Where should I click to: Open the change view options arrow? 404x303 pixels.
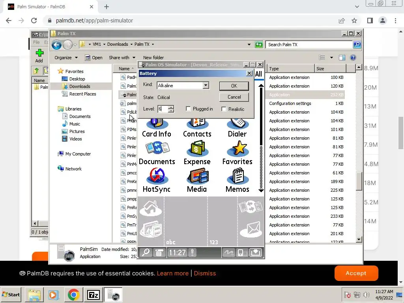[331, 58]
